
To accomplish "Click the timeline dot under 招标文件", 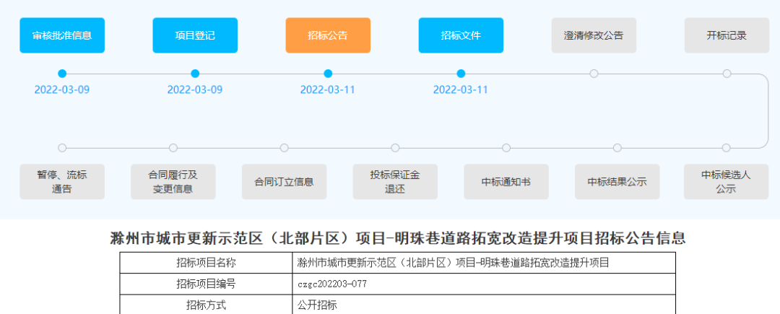I will (x=461, y=74).
